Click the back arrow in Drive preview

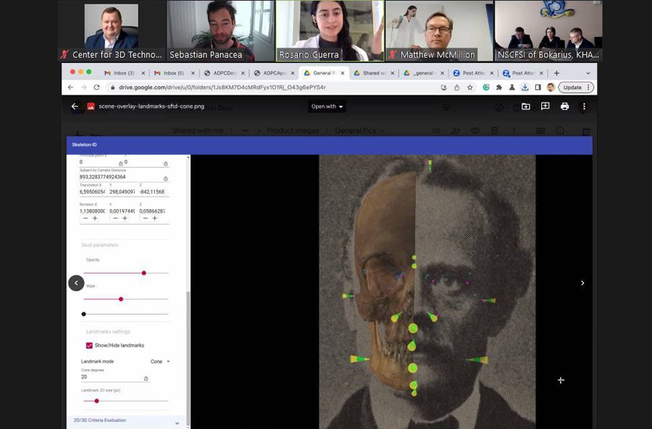(75, 106)
